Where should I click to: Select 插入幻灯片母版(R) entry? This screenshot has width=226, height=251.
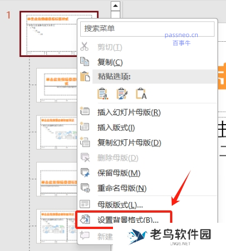coord(129,112)
